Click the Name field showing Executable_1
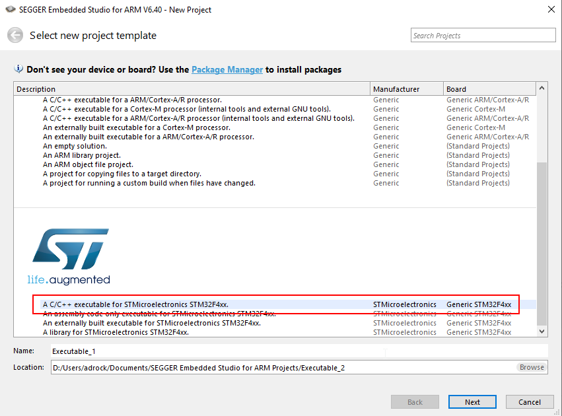 pyautogui.click(x=198, y=351)
